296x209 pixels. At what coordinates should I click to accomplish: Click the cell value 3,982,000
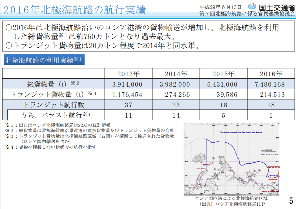175,84
